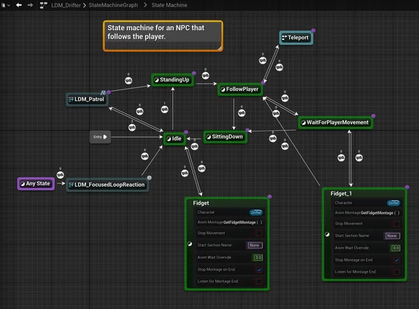Image resolution: width=419 pixels, height=309 pixels.
Task: Toggle Stop Montage on End in Fidget
Action: [259, 270]
